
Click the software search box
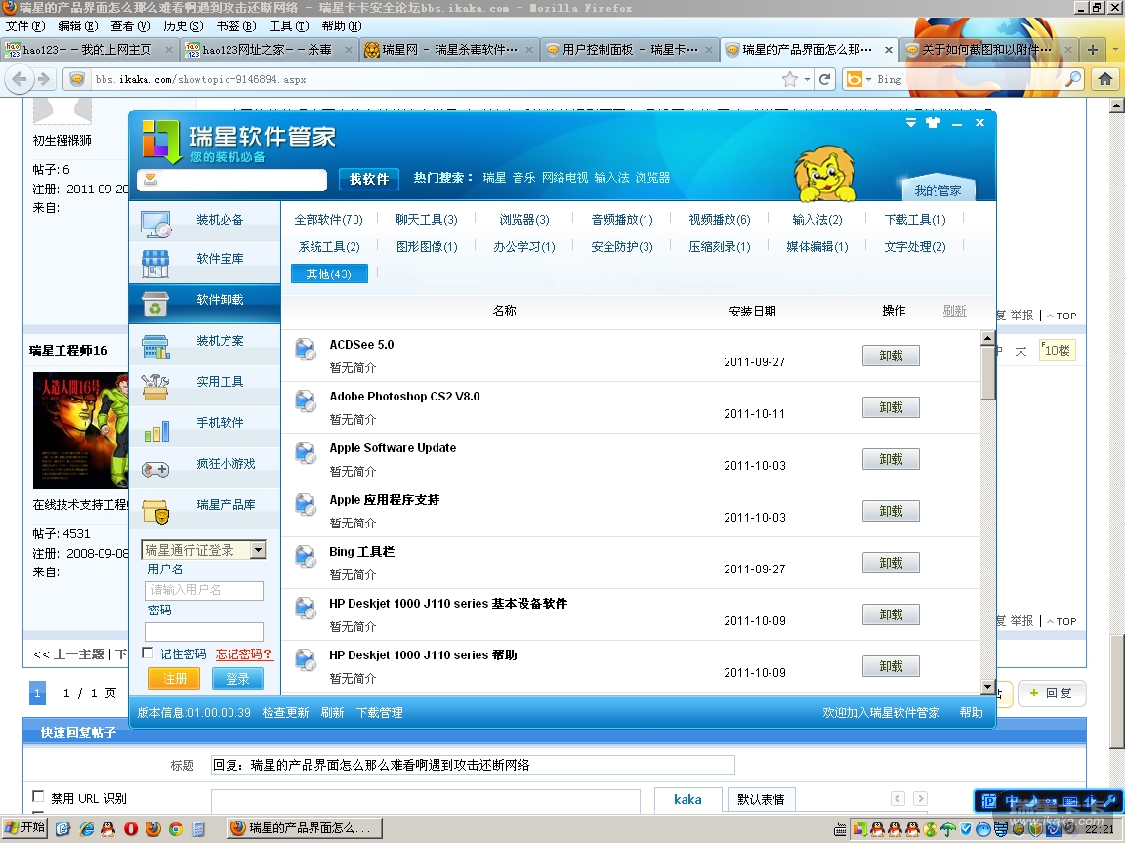(231, 180)
